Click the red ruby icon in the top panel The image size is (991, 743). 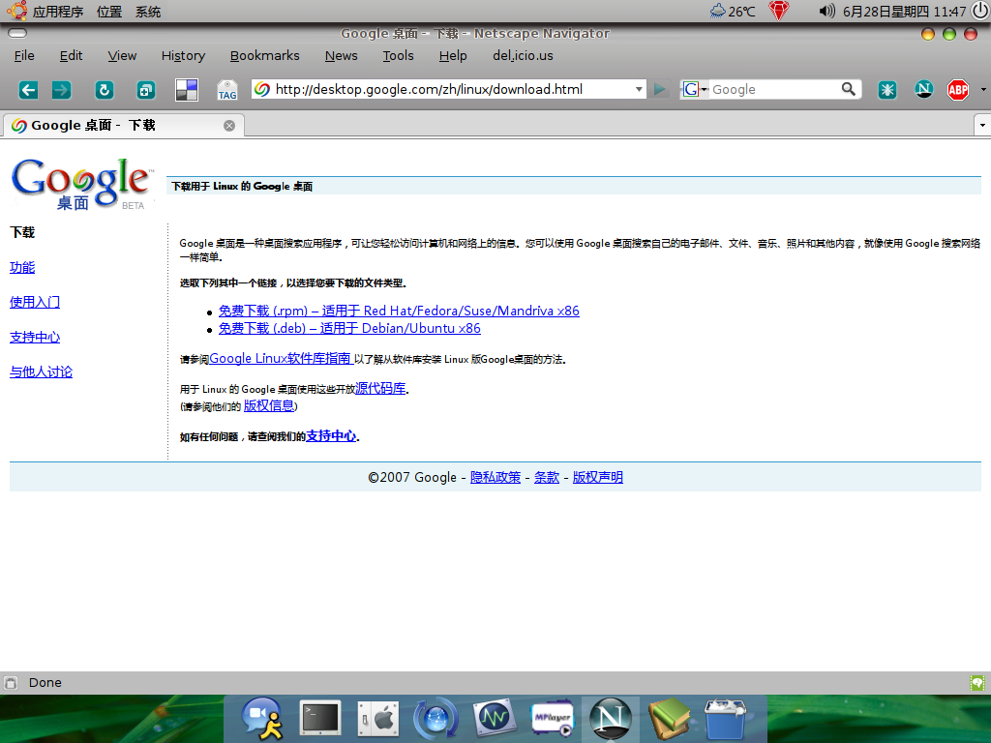pos(779,11)
